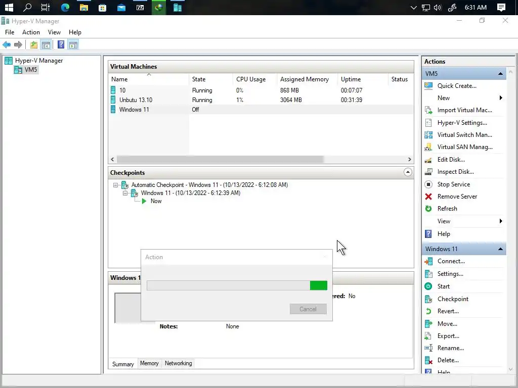Collapse the Windows 11 checkpoint tree node
518x388 pixels.
pyautogui.click(x=125, y=193)
